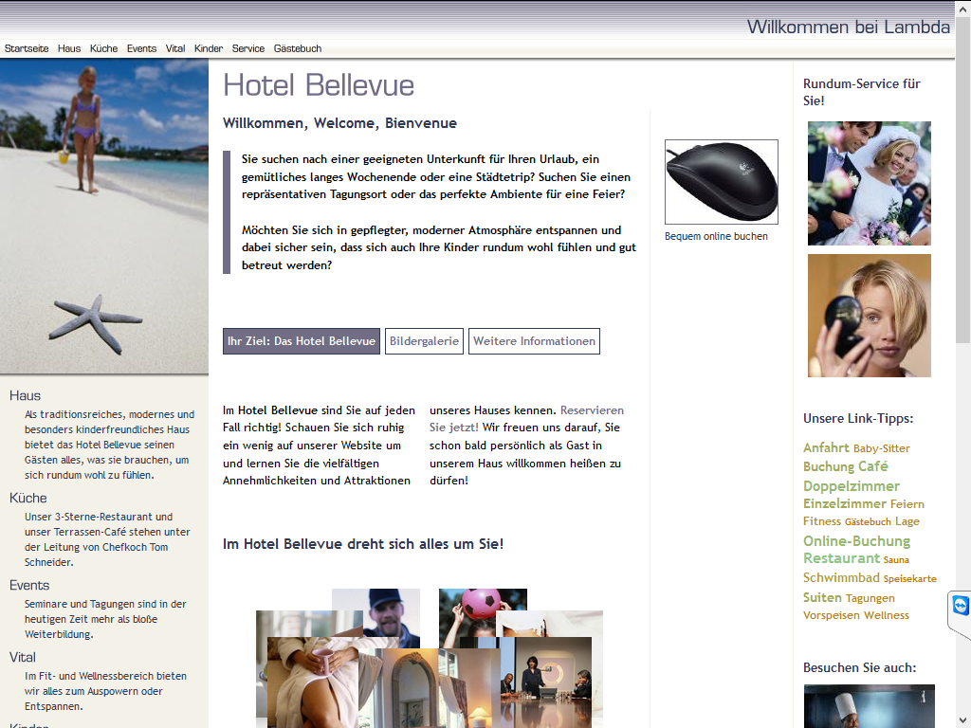Click the Feiern tag link
This screenshot has width=971, height=728.
point(907,504)
